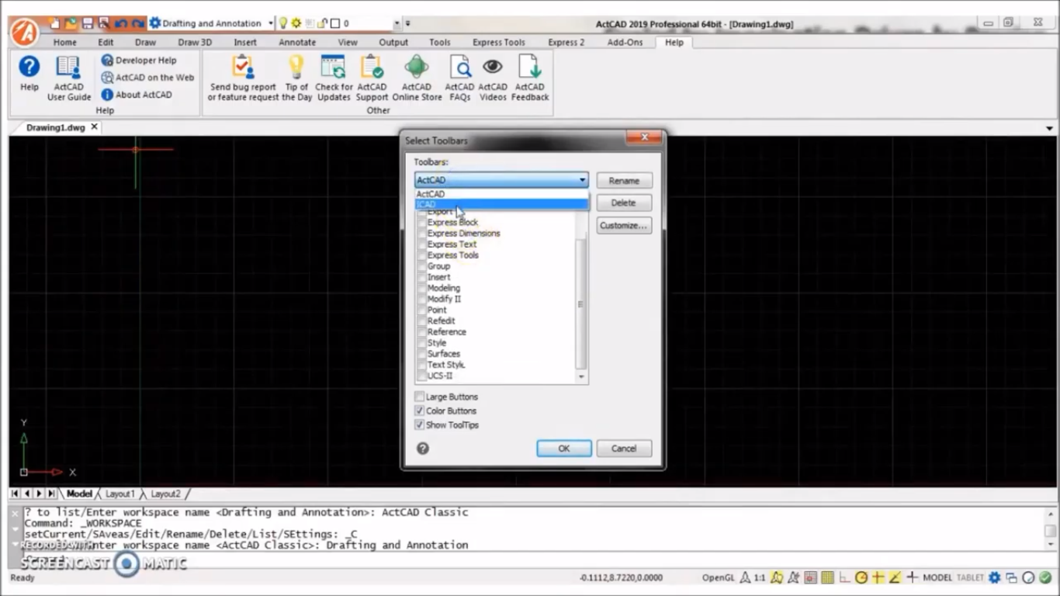Screen dimensions: 1060x596
Task: Collapse the Toolbars combo box in dialog
Action: click(x=582, y=180)
